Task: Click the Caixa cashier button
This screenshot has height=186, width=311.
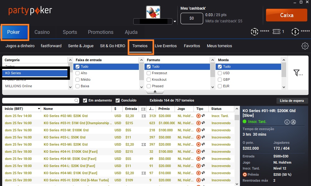Action: 286,15
